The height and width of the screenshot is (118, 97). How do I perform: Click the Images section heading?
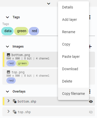[x=18, y=47]
